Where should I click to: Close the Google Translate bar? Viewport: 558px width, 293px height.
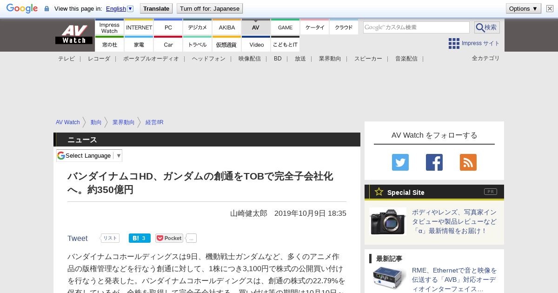coord(550,8)
